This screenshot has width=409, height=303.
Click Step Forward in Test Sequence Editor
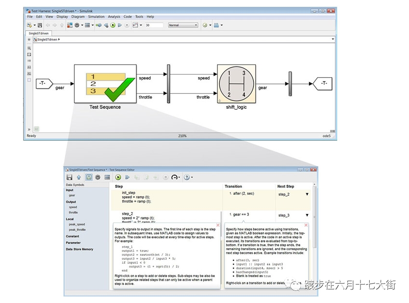pyautogui.click(x=127, y=177)
